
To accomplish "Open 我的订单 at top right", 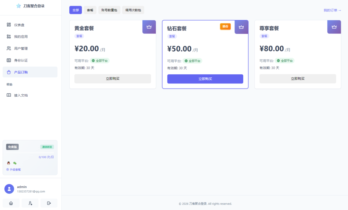I will click(x=332, y=10).
